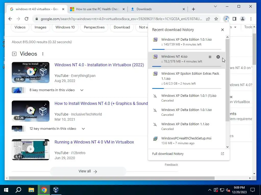The image size is (261, 195).
Task: Click the Windows NT 4.iso download progress bar
Action: pos(187,66)
